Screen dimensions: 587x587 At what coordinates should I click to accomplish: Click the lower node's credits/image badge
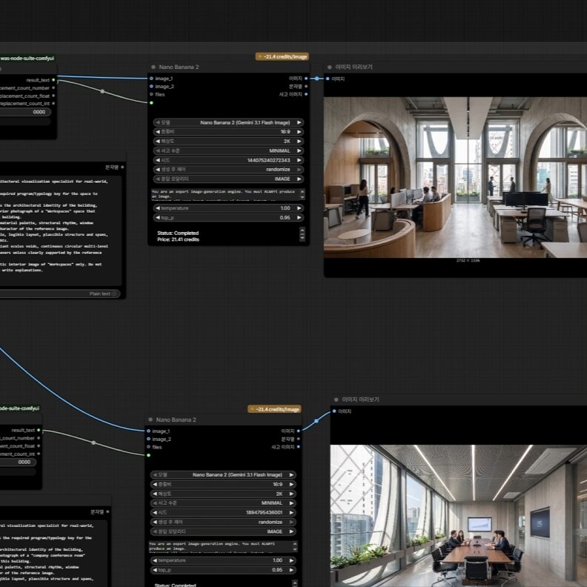275,409
